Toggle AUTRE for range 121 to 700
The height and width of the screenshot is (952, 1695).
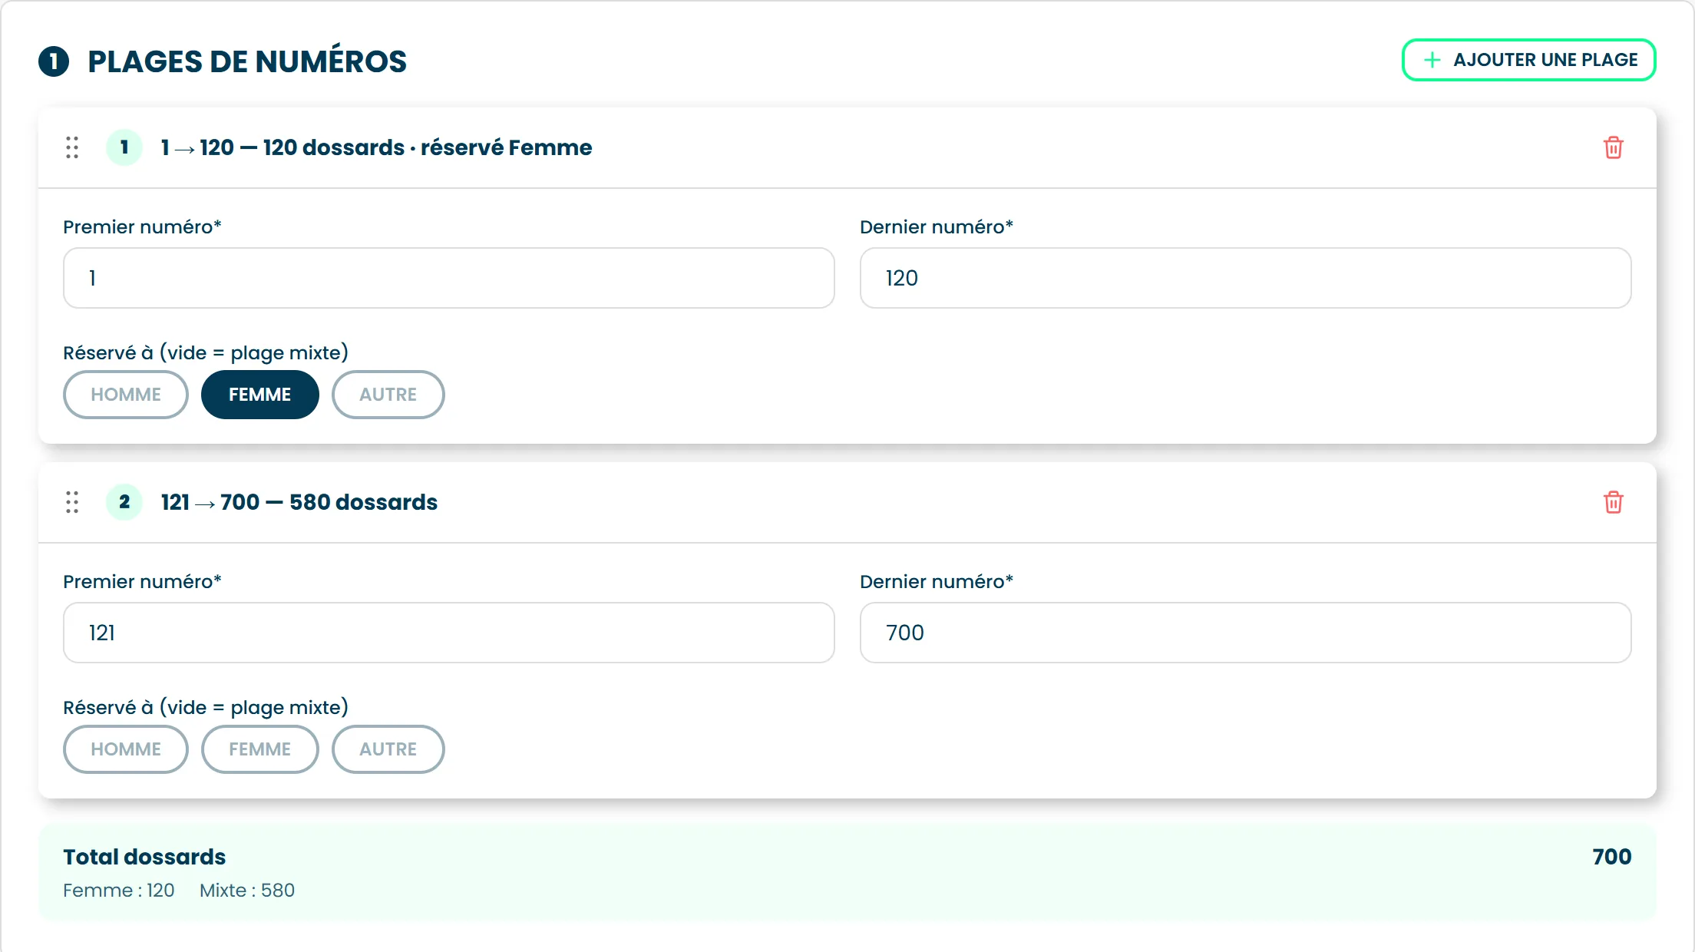388,749
